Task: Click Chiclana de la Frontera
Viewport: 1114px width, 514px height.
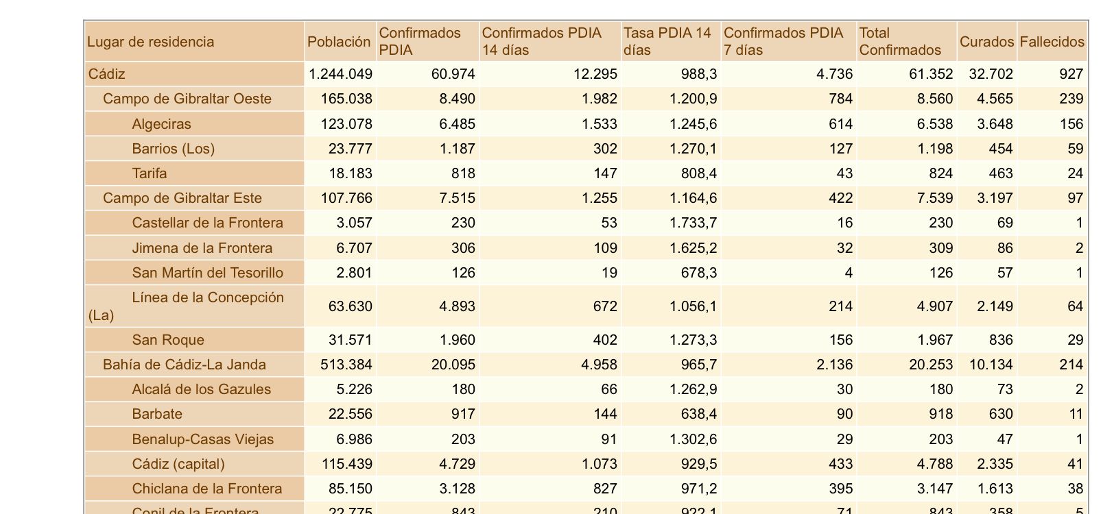Action: 206,489
